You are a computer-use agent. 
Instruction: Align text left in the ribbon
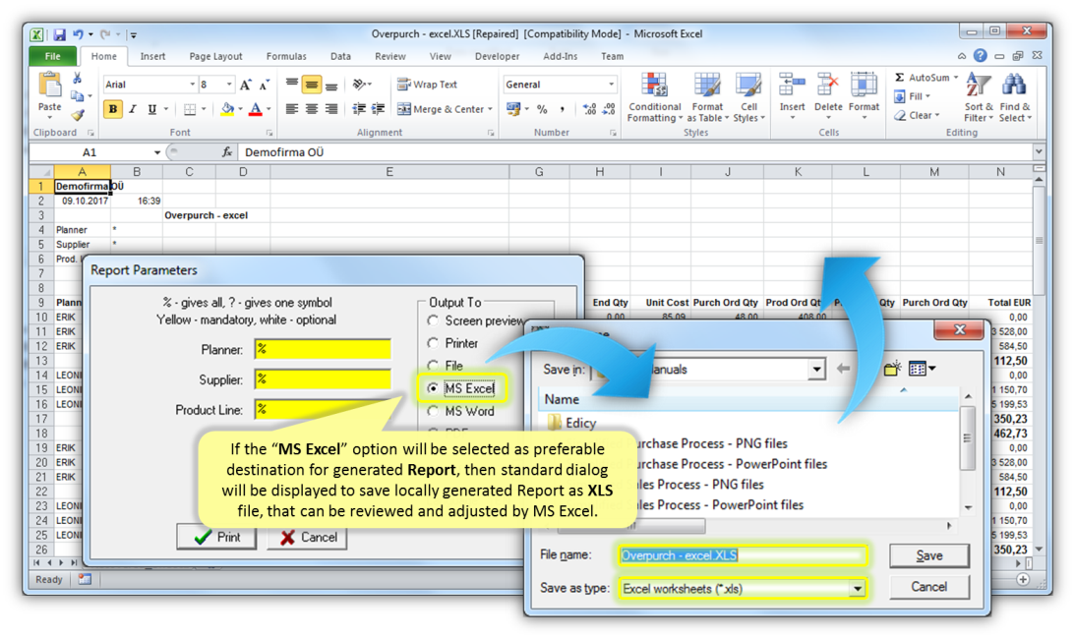291,109
